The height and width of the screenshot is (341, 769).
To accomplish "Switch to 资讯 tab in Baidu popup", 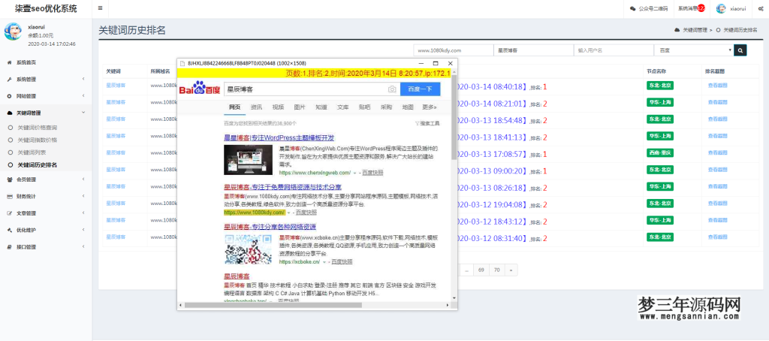I will (257, 107).
